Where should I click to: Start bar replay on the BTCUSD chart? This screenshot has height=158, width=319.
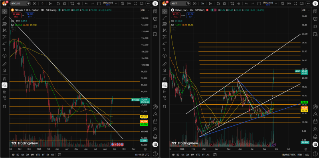[78, 4]
